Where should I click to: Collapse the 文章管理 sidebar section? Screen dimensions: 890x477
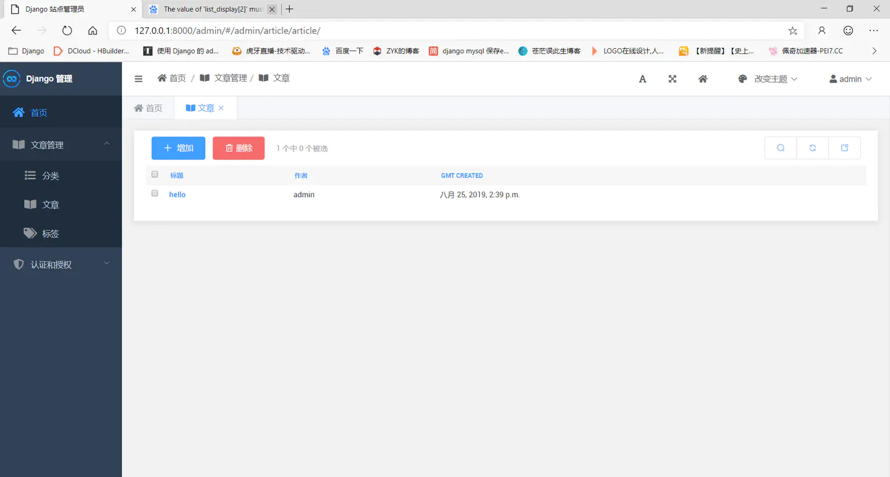(61, 145)
